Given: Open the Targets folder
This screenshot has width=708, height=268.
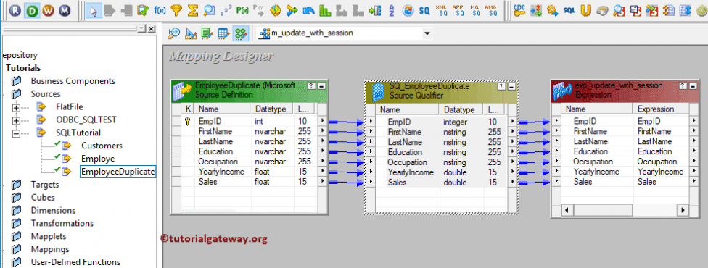Looking at the screenshot, I should point(45,185).
